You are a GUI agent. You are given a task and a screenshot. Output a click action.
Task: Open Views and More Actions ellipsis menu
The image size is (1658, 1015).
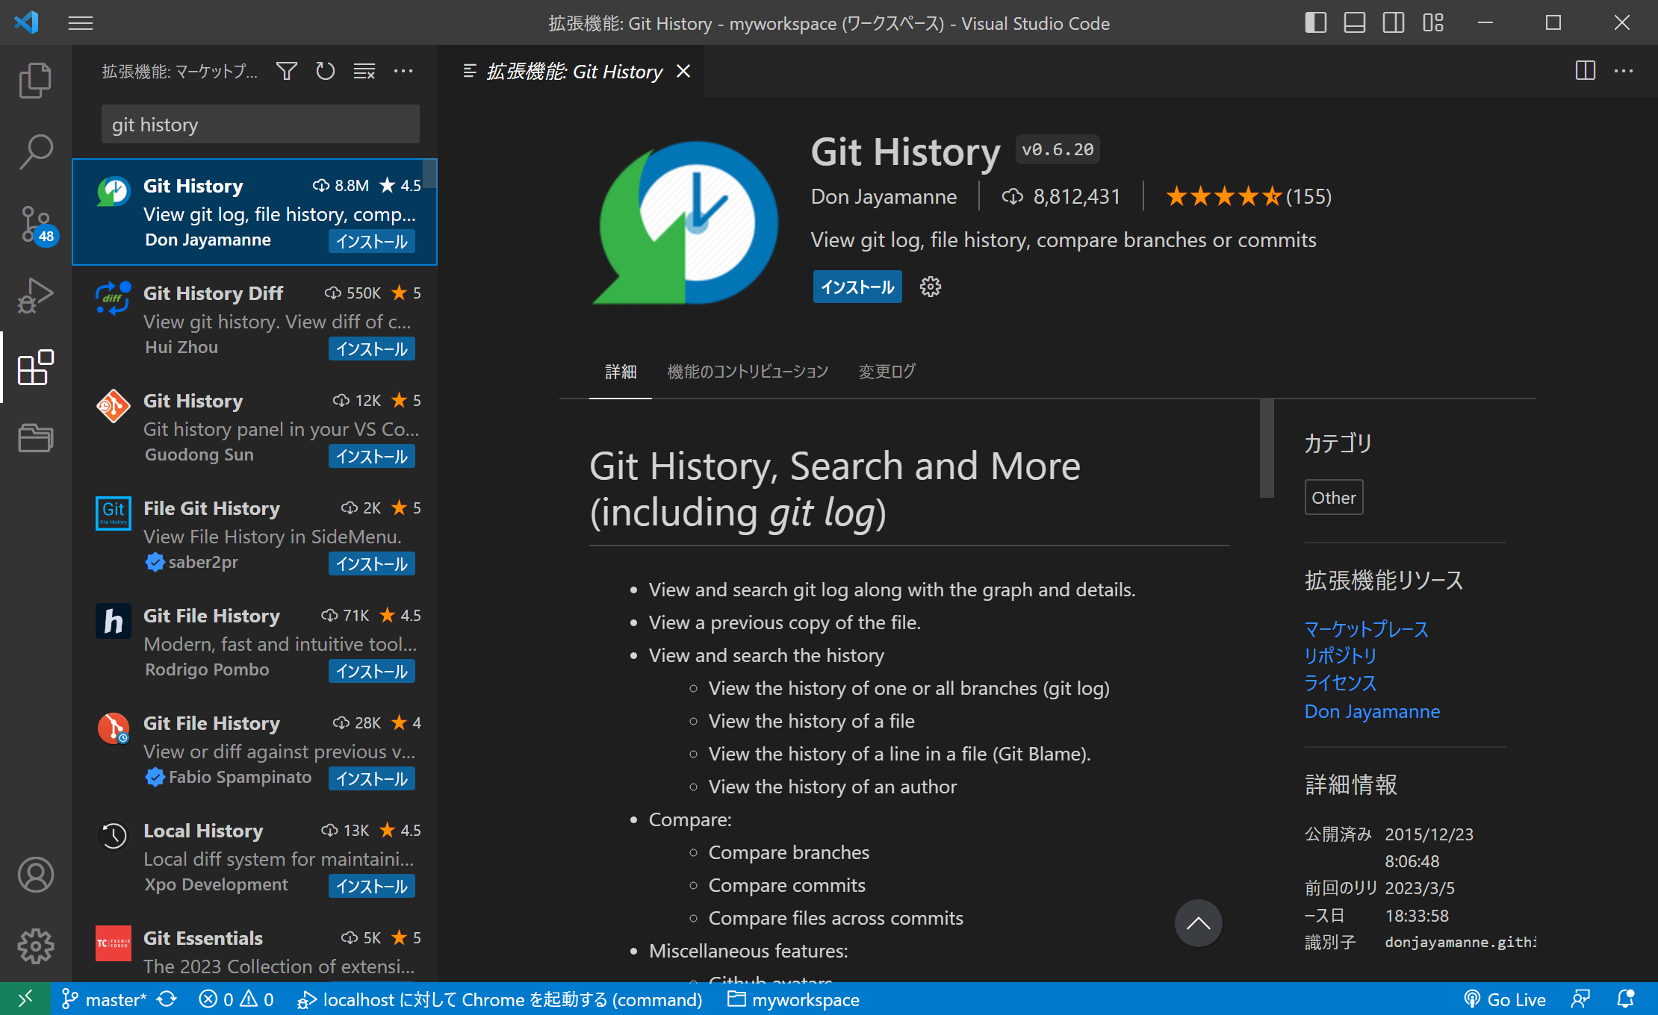403,71
